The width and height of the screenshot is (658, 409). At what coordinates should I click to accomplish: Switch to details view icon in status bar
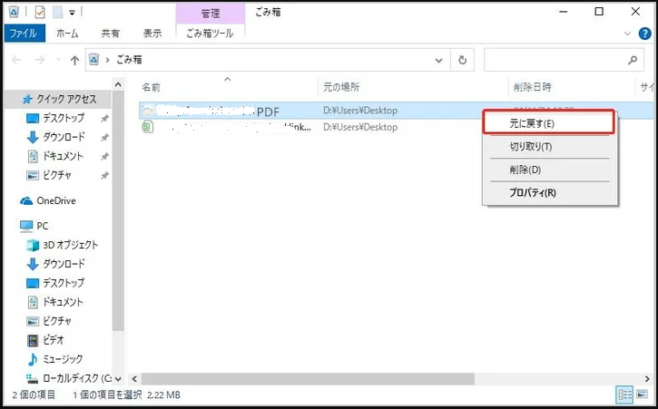pyautogui.click(x=624, y=394)
